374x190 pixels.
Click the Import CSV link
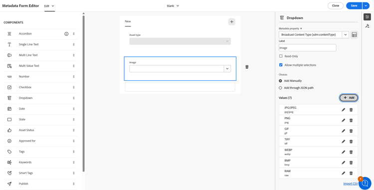(x=351, y=184)
